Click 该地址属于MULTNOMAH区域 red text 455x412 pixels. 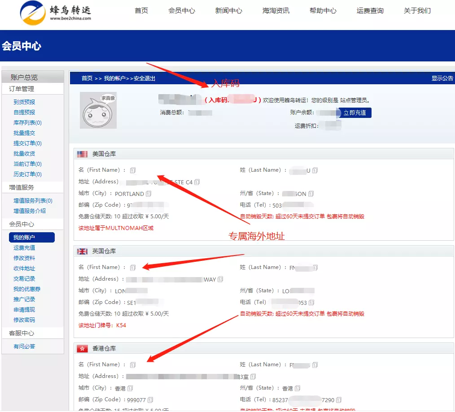[116, 228]
